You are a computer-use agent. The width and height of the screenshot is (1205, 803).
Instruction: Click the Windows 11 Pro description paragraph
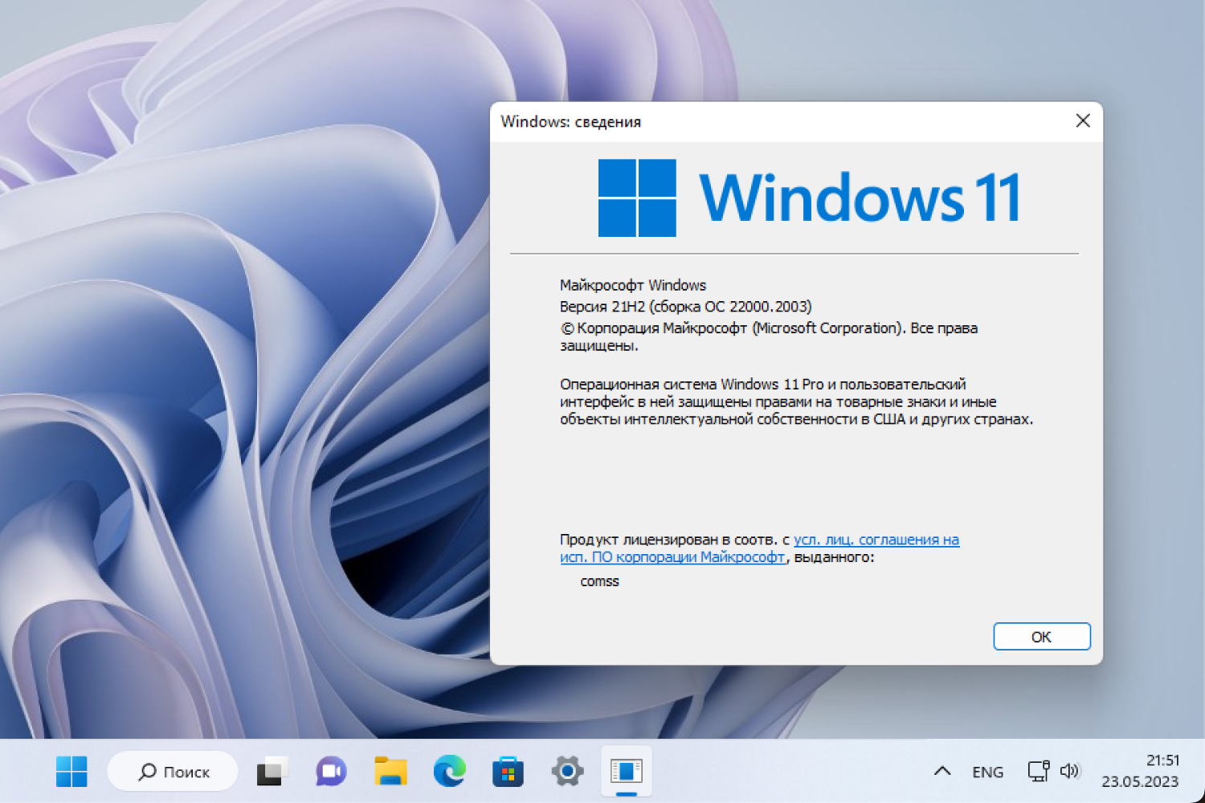tap(796, 401)
